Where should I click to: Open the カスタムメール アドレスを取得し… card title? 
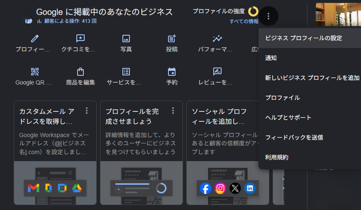click(47, 116)
